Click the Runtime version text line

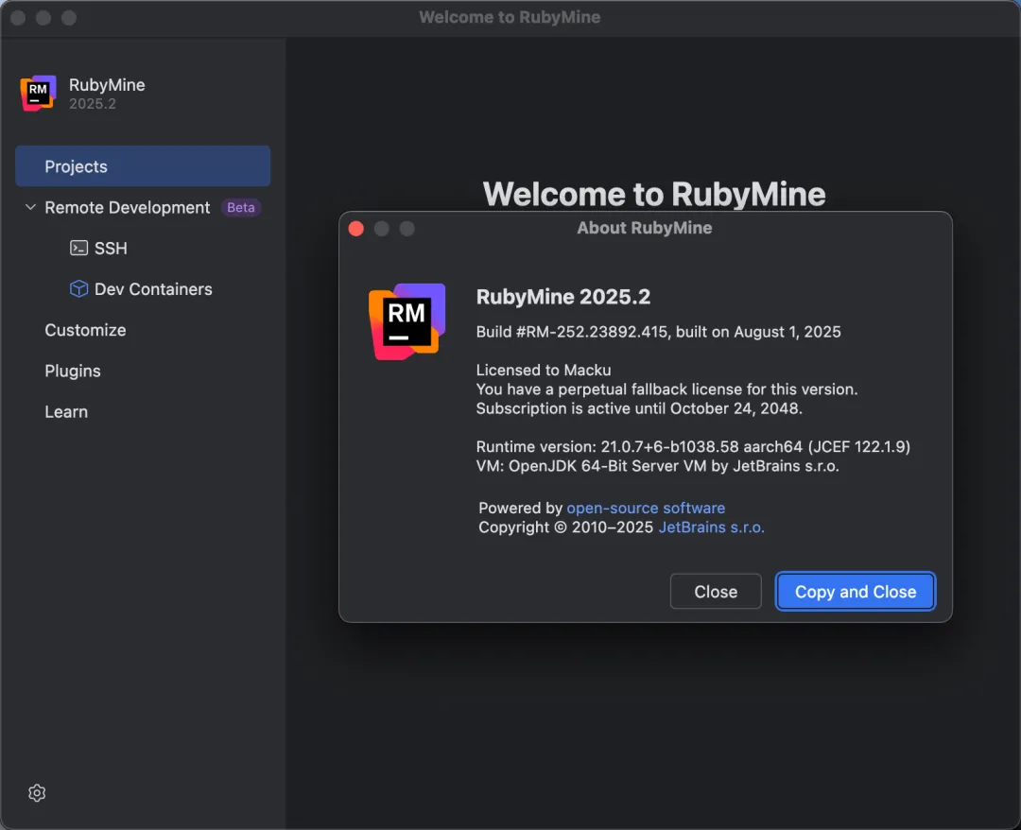693,446
